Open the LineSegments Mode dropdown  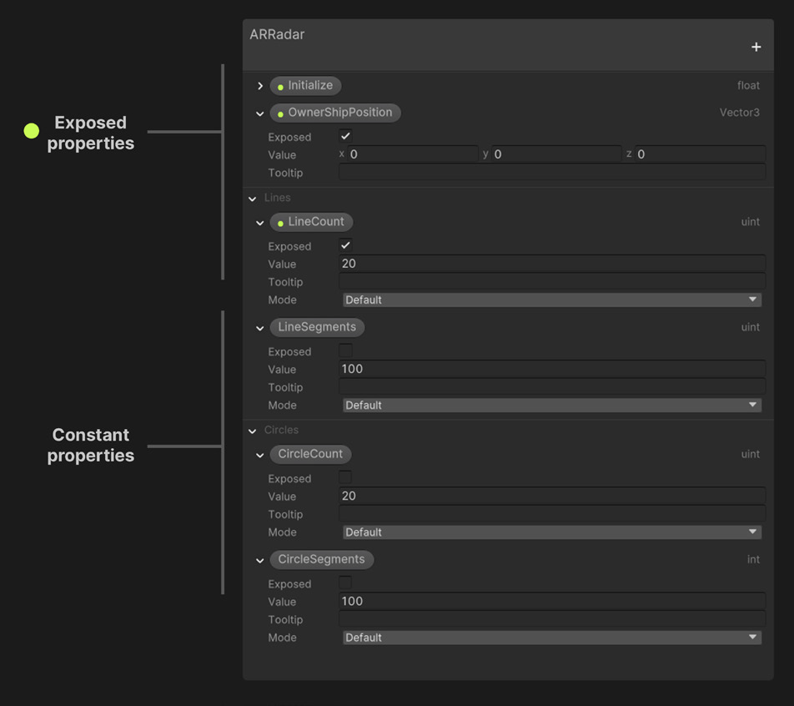[551, 405]
